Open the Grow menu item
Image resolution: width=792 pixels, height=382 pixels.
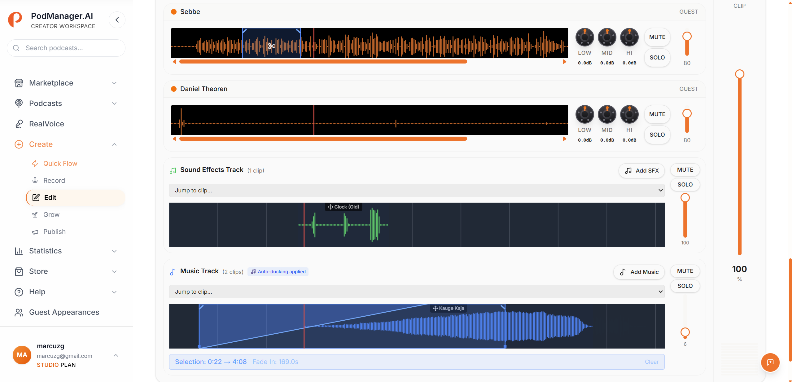76,215
